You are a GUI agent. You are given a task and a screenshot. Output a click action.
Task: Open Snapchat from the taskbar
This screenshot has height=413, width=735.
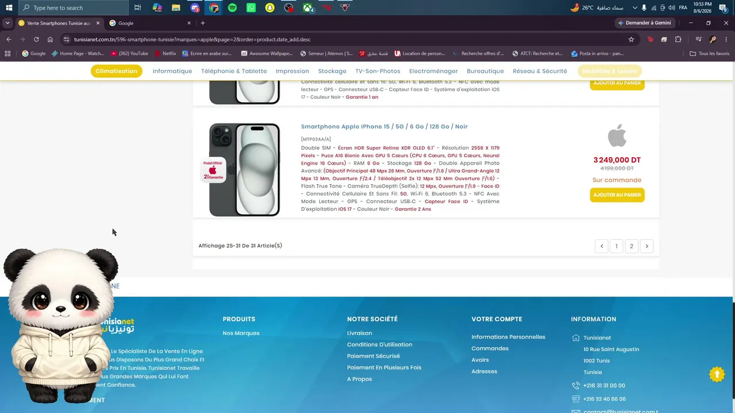tap(270, 7)
